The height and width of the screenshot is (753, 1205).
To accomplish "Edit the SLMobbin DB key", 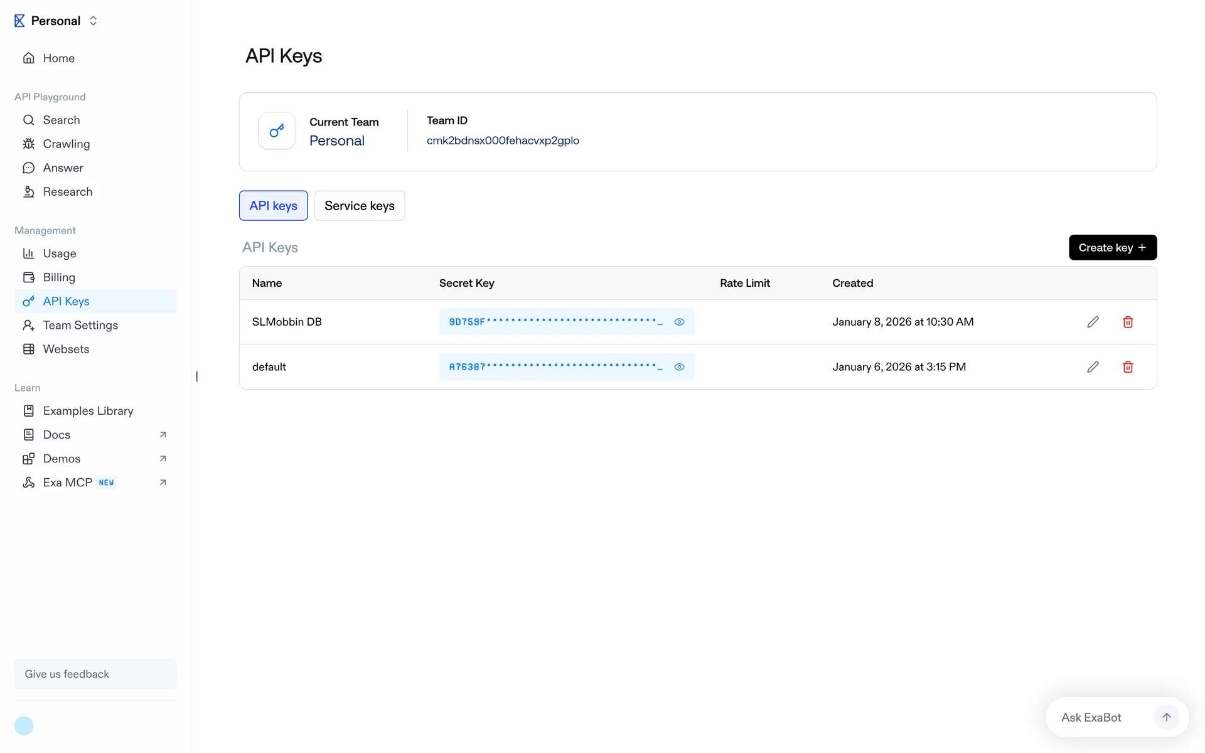I will point(1093,322).
